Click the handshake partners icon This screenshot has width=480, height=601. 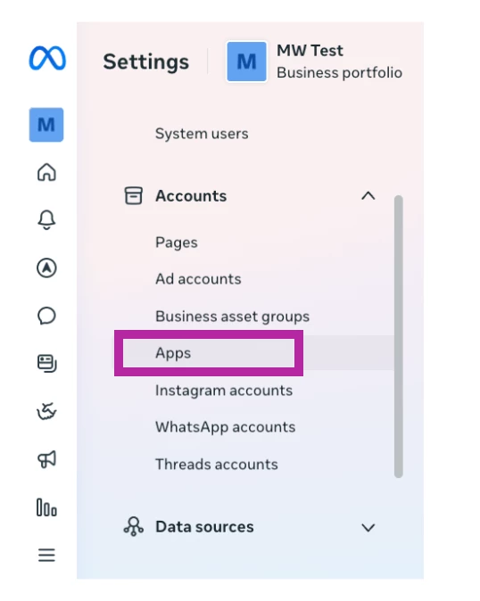pos(46,411)
